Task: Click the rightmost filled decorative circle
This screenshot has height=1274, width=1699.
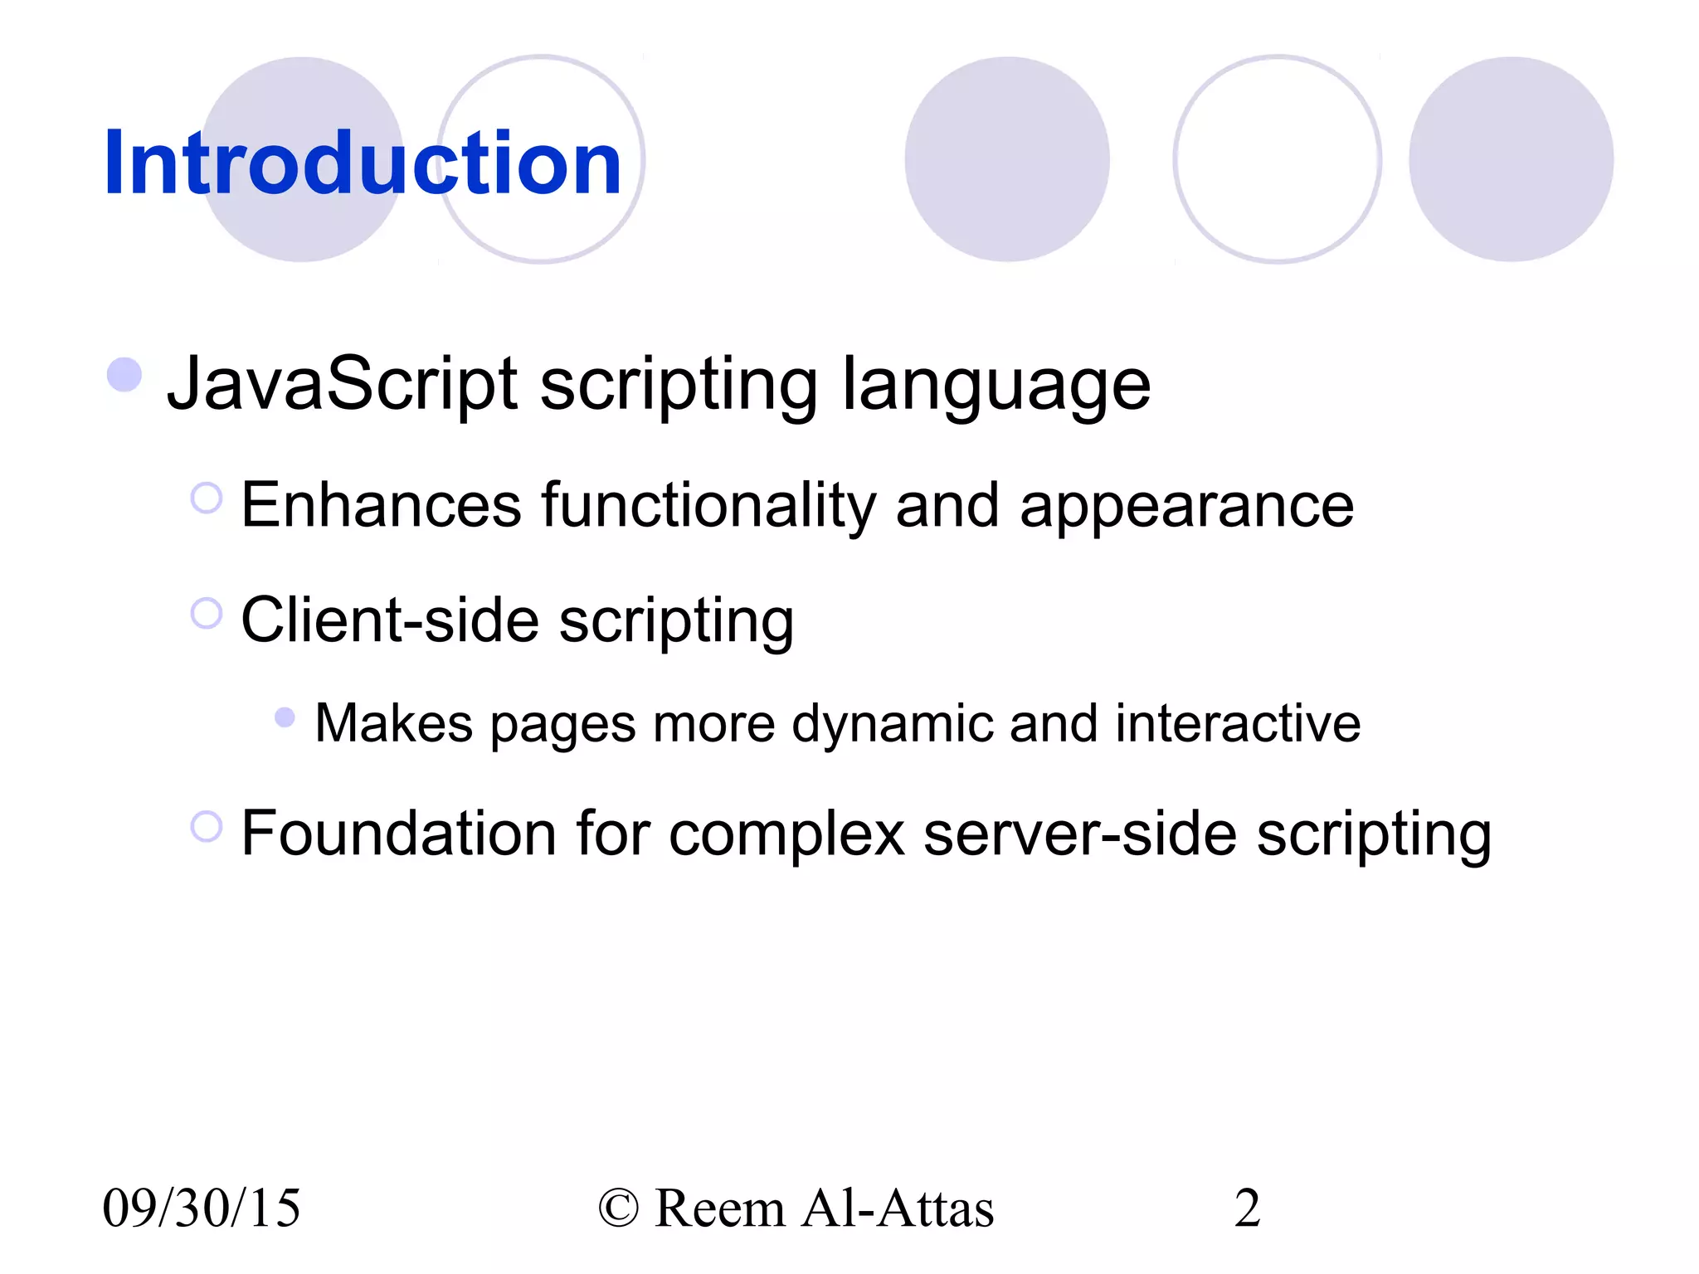Action: tap(1511, 159)
